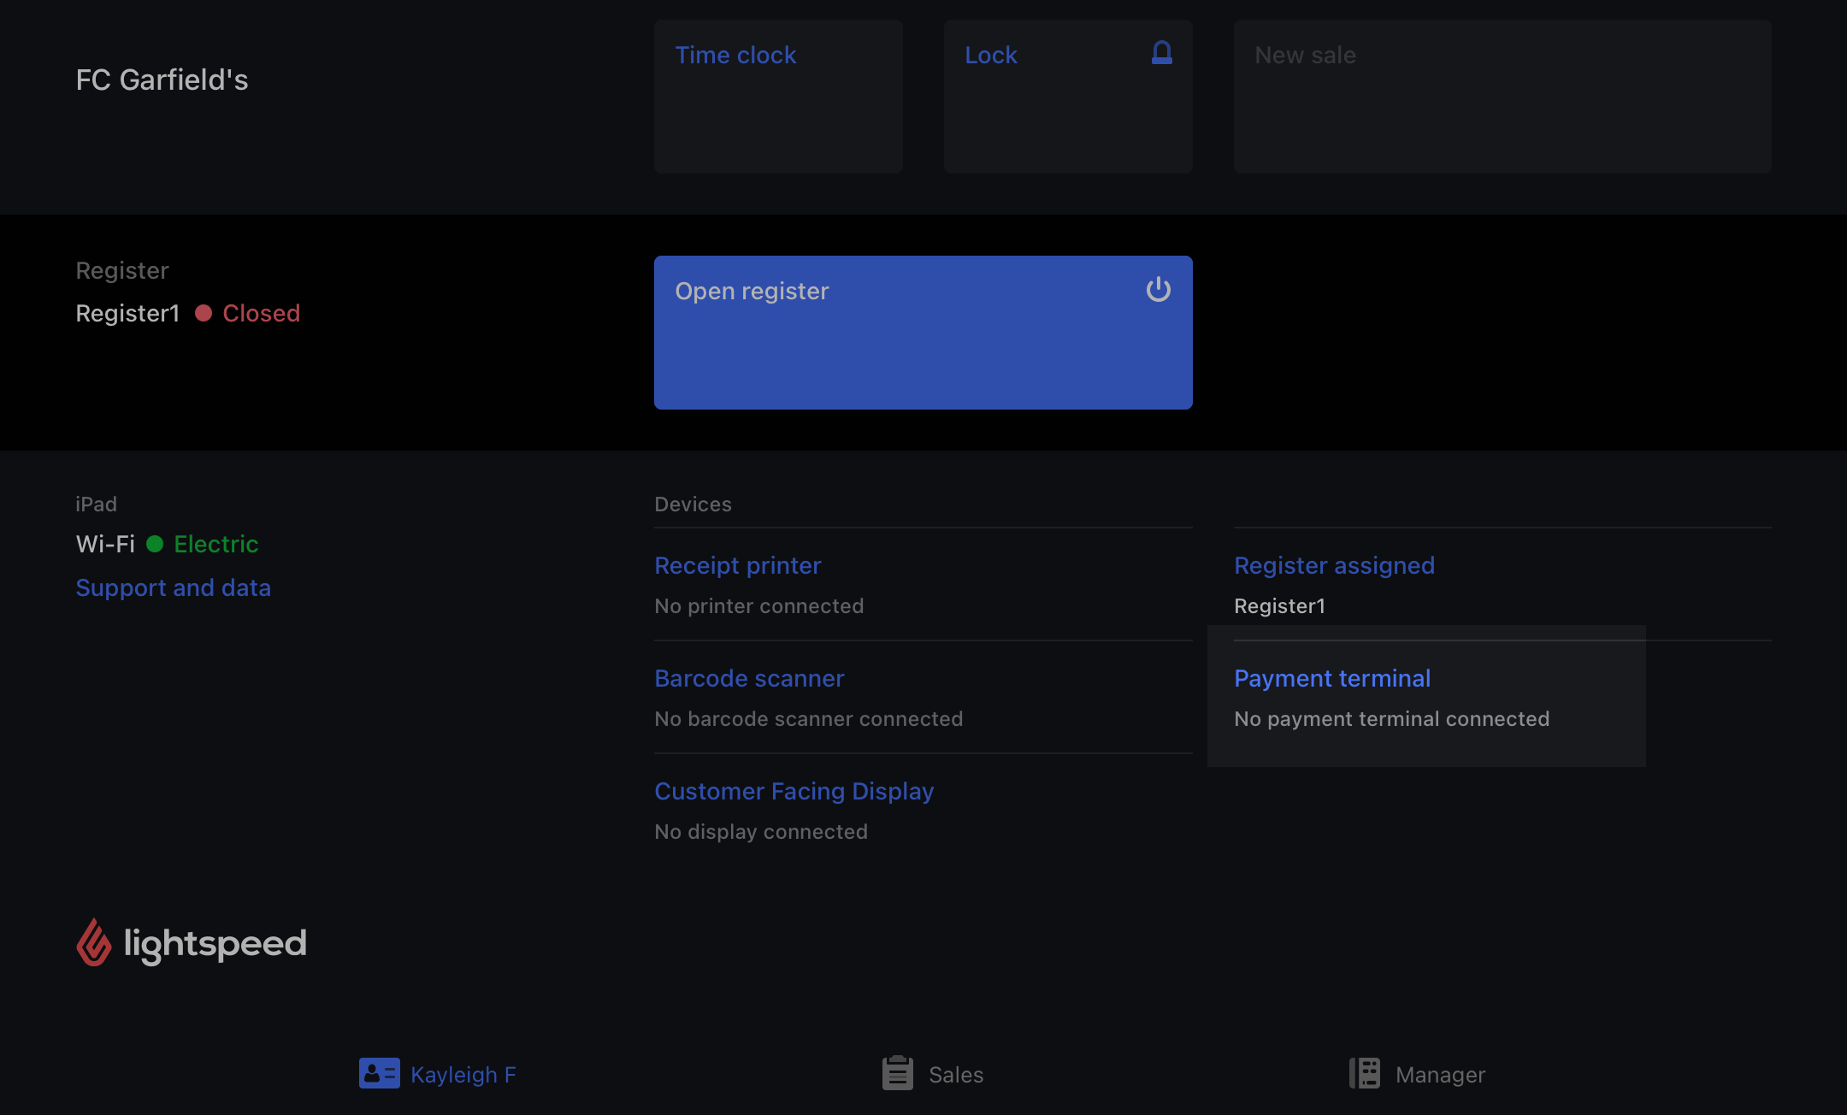Viewport: 1847px width, 1115px height.
Task: Open Customer Facing Display settings
Action: pyautogui.click(x=794, y=791)
